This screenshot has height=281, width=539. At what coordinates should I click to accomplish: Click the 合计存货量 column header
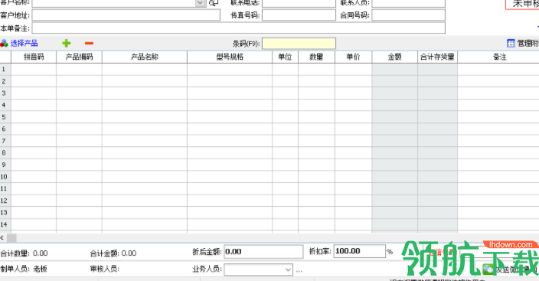[x=437, y=57]
